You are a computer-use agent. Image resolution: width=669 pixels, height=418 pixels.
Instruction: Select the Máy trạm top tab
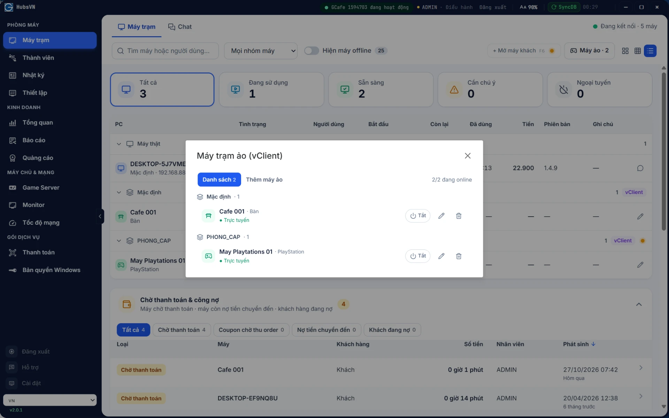(x=137, y=27)
